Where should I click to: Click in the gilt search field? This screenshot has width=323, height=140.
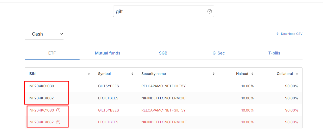coord(159,11)
